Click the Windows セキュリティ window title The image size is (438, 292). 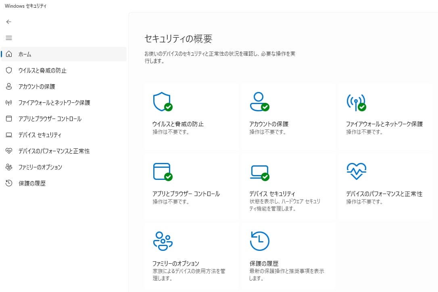pyautogui.click(x=26, y=6)
